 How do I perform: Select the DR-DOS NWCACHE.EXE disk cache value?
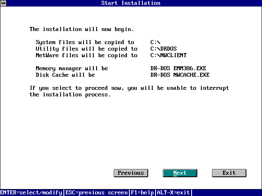[180, 75]
